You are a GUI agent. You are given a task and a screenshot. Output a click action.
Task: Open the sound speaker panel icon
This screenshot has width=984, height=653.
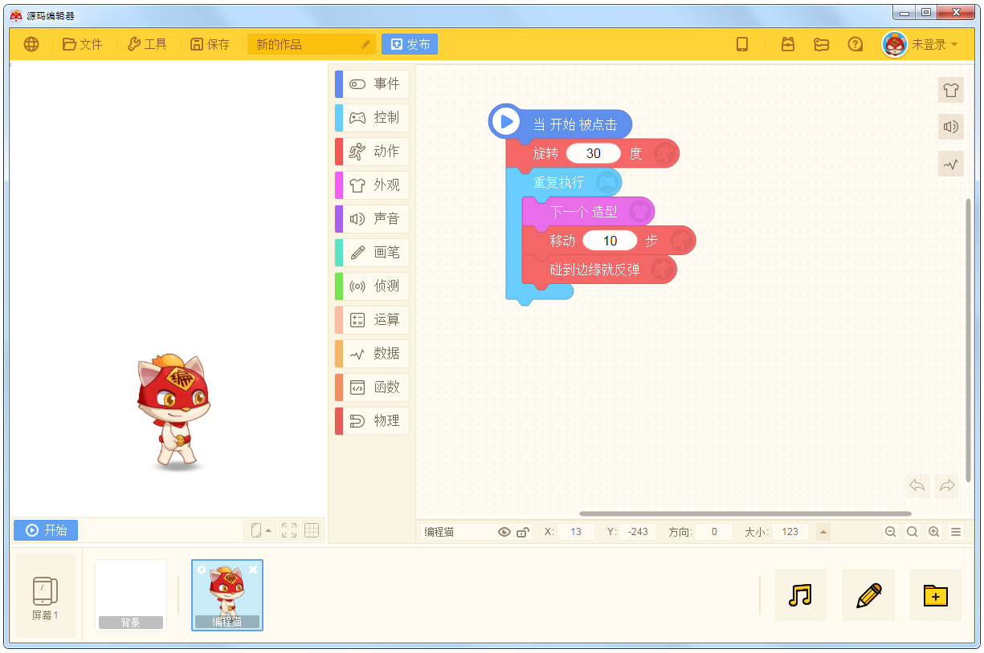[x=951, y=127]
